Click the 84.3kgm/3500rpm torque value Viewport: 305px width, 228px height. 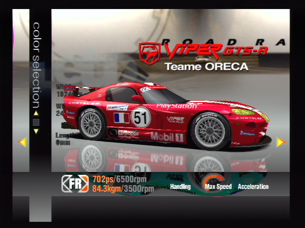[123, 189]
